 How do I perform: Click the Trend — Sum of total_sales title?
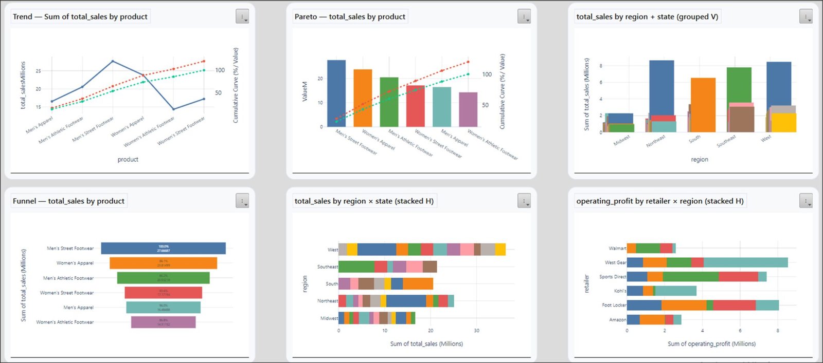tap(80, 16)
